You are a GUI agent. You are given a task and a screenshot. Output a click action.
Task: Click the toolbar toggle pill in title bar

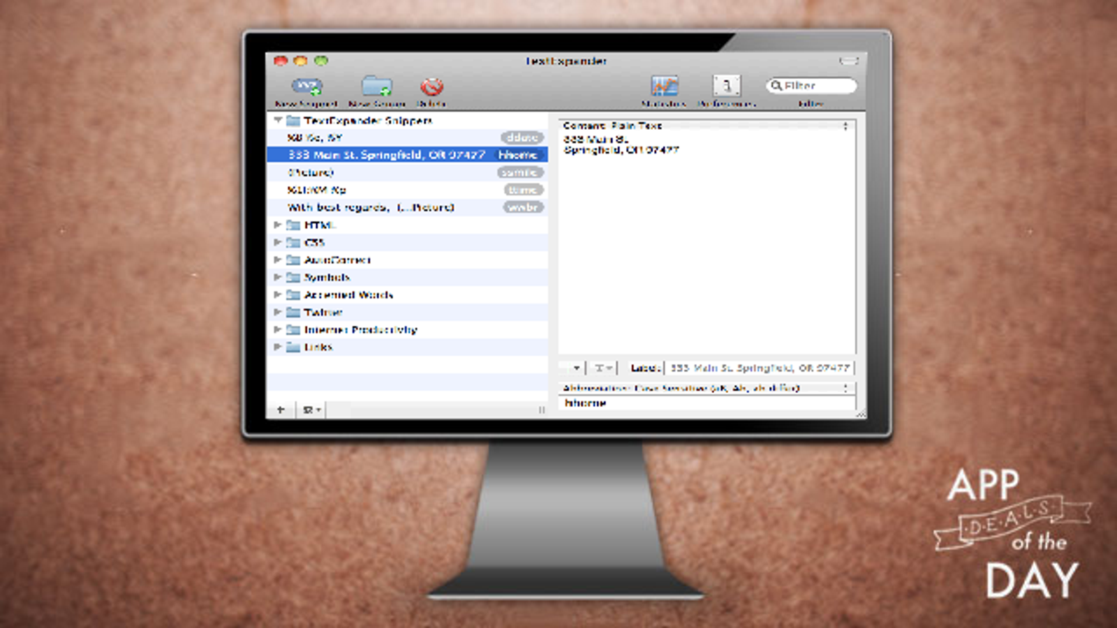(x=849, y=61)
